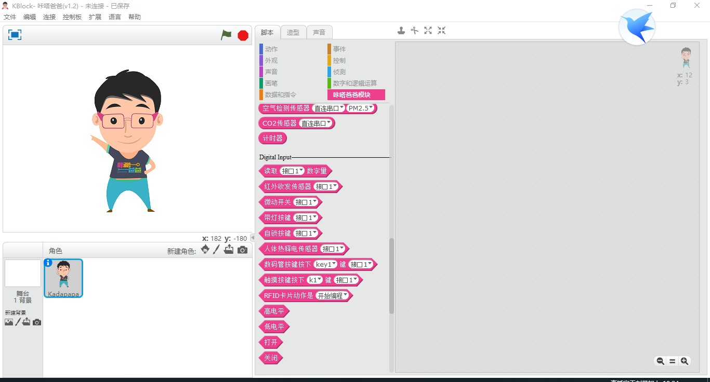710x382 pixels.
Task: Select the 声音 block category in palette
Action: click(271, 72)
